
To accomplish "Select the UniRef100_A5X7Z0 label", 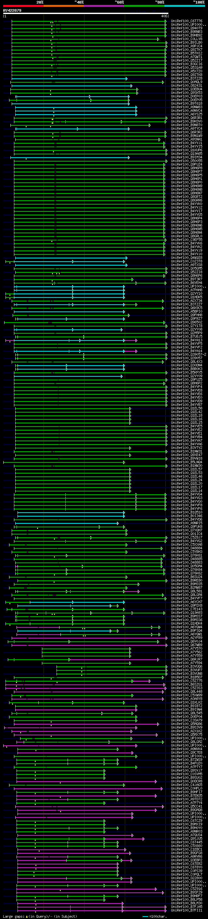I will click(x=187, y=71).
